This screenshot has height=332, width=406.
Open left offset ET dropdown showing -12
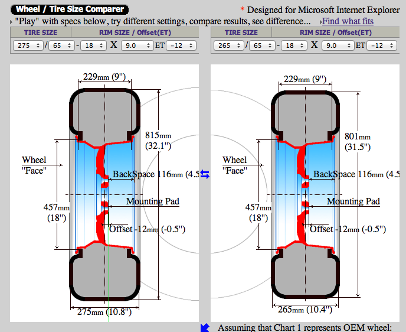181,45
